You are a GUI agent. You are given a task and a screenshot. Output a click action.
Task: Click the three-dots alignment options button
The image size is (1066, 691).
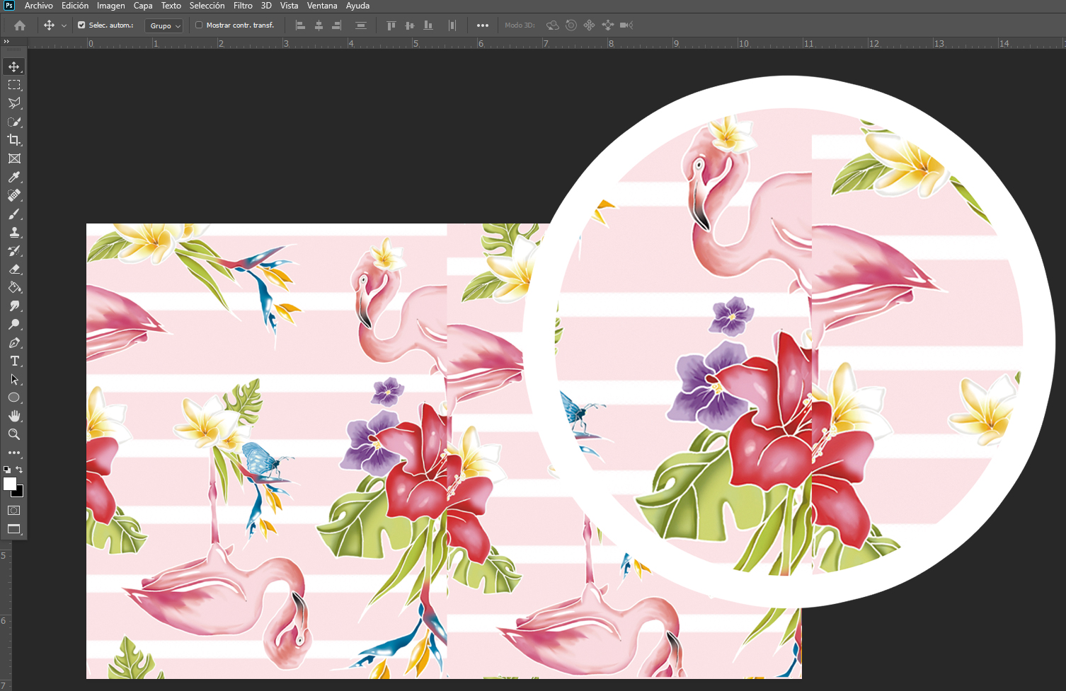click(483, 25)
